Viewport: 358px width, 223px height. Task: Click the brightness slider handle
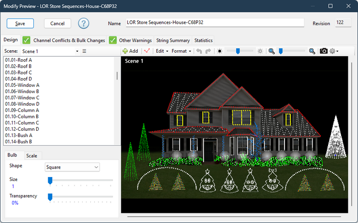click(238, 51)
